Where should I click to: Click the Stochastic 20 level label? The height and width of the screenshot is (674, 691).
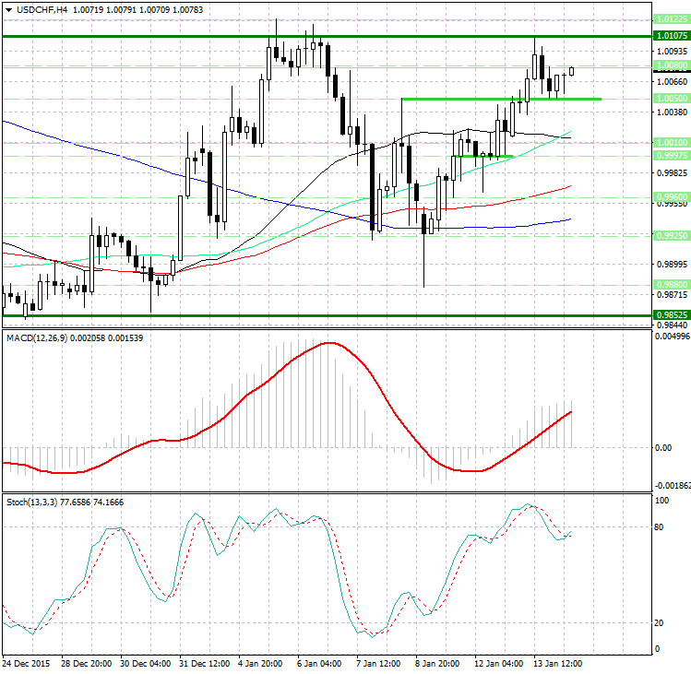click(x=661, y=622)
